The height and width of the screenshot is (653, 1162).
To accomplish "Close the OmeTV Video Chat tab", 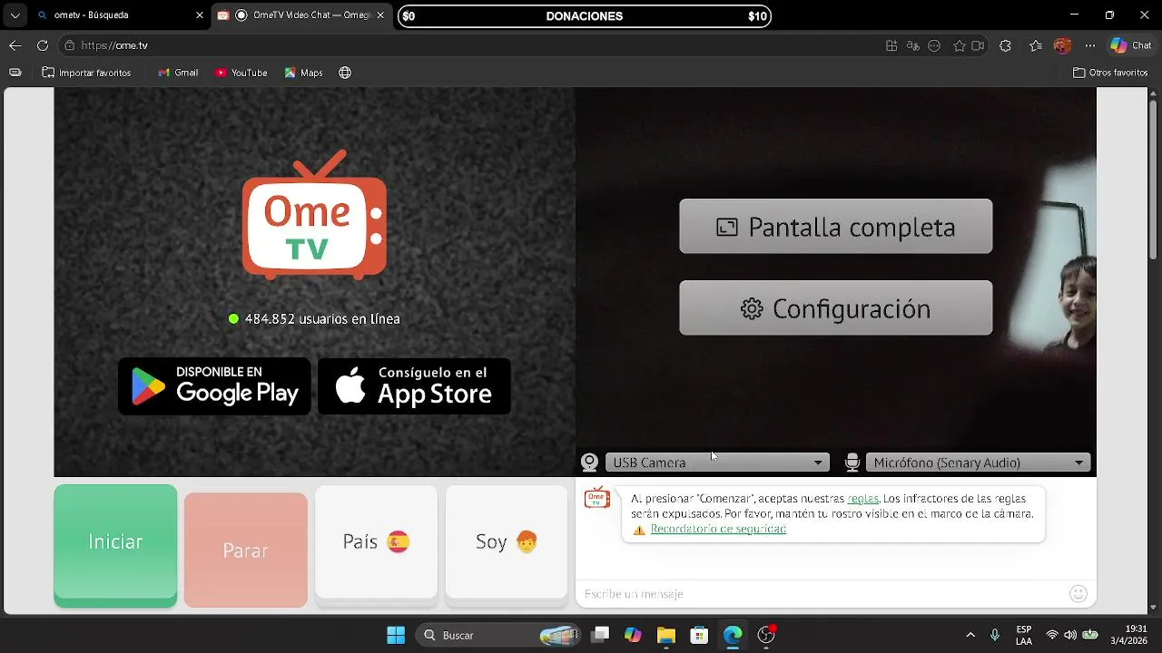I will point(381,15).
